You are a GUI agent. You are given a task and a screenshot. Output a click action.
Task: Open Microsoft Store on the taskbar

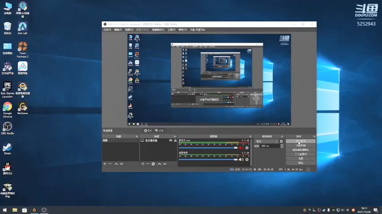(24, 210)
